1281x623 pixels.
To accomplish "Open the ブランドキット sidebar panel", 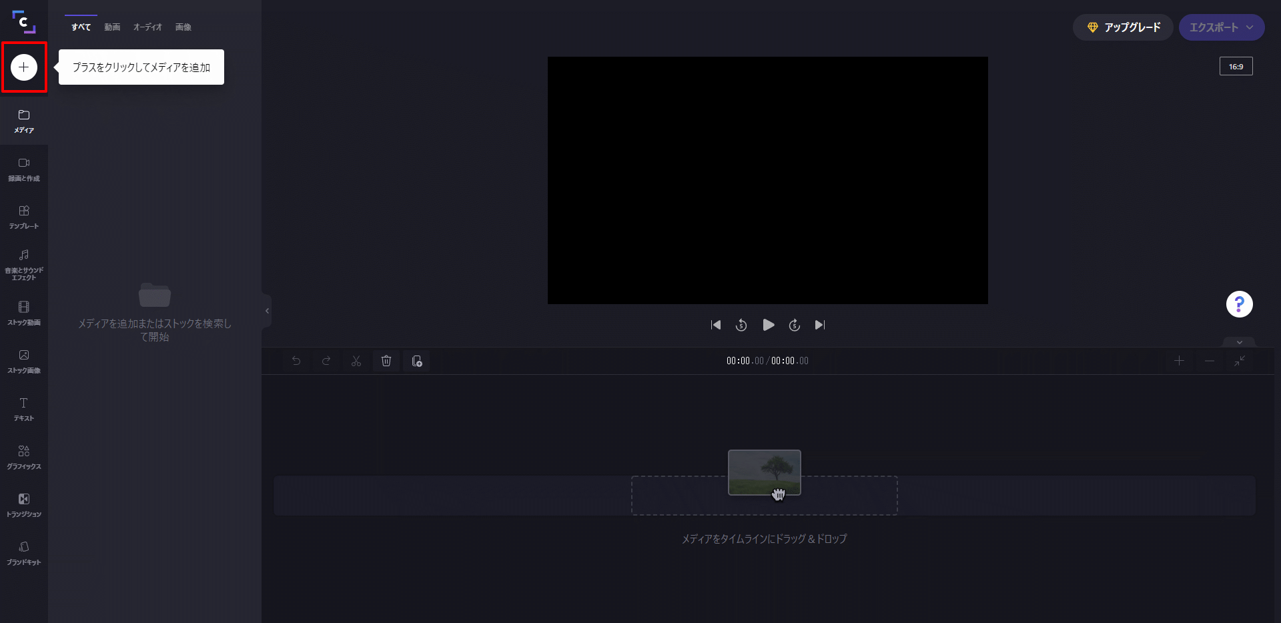I will [x=24, y=553].
